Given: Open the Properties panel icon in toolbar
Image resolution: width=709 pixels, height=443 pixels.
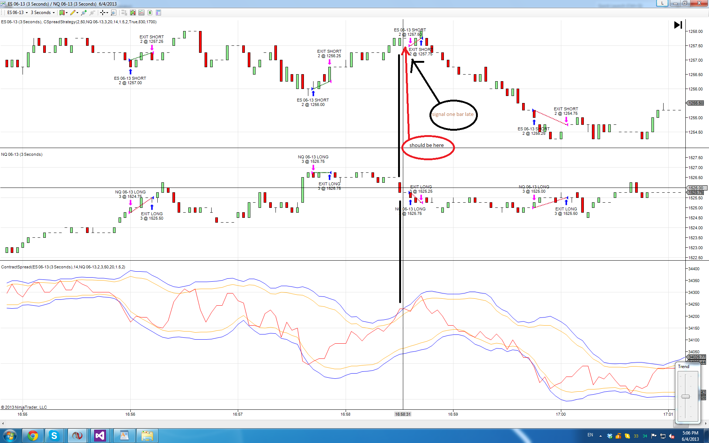Looking at the screenshot, I should 158,13.
